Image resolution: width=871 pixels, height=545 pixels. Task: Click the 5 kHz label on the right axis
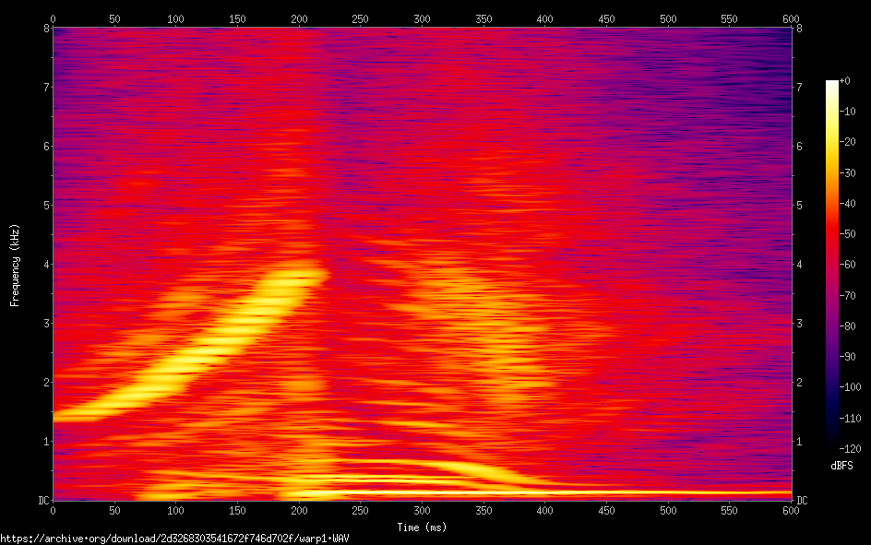[x=799, y=205]
